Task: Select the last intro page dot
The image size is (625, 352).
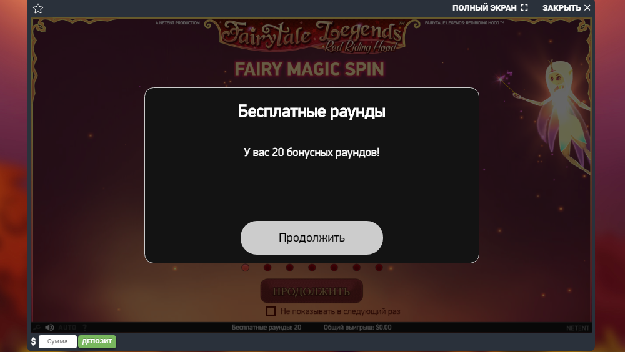Action: tap(379, 268)
